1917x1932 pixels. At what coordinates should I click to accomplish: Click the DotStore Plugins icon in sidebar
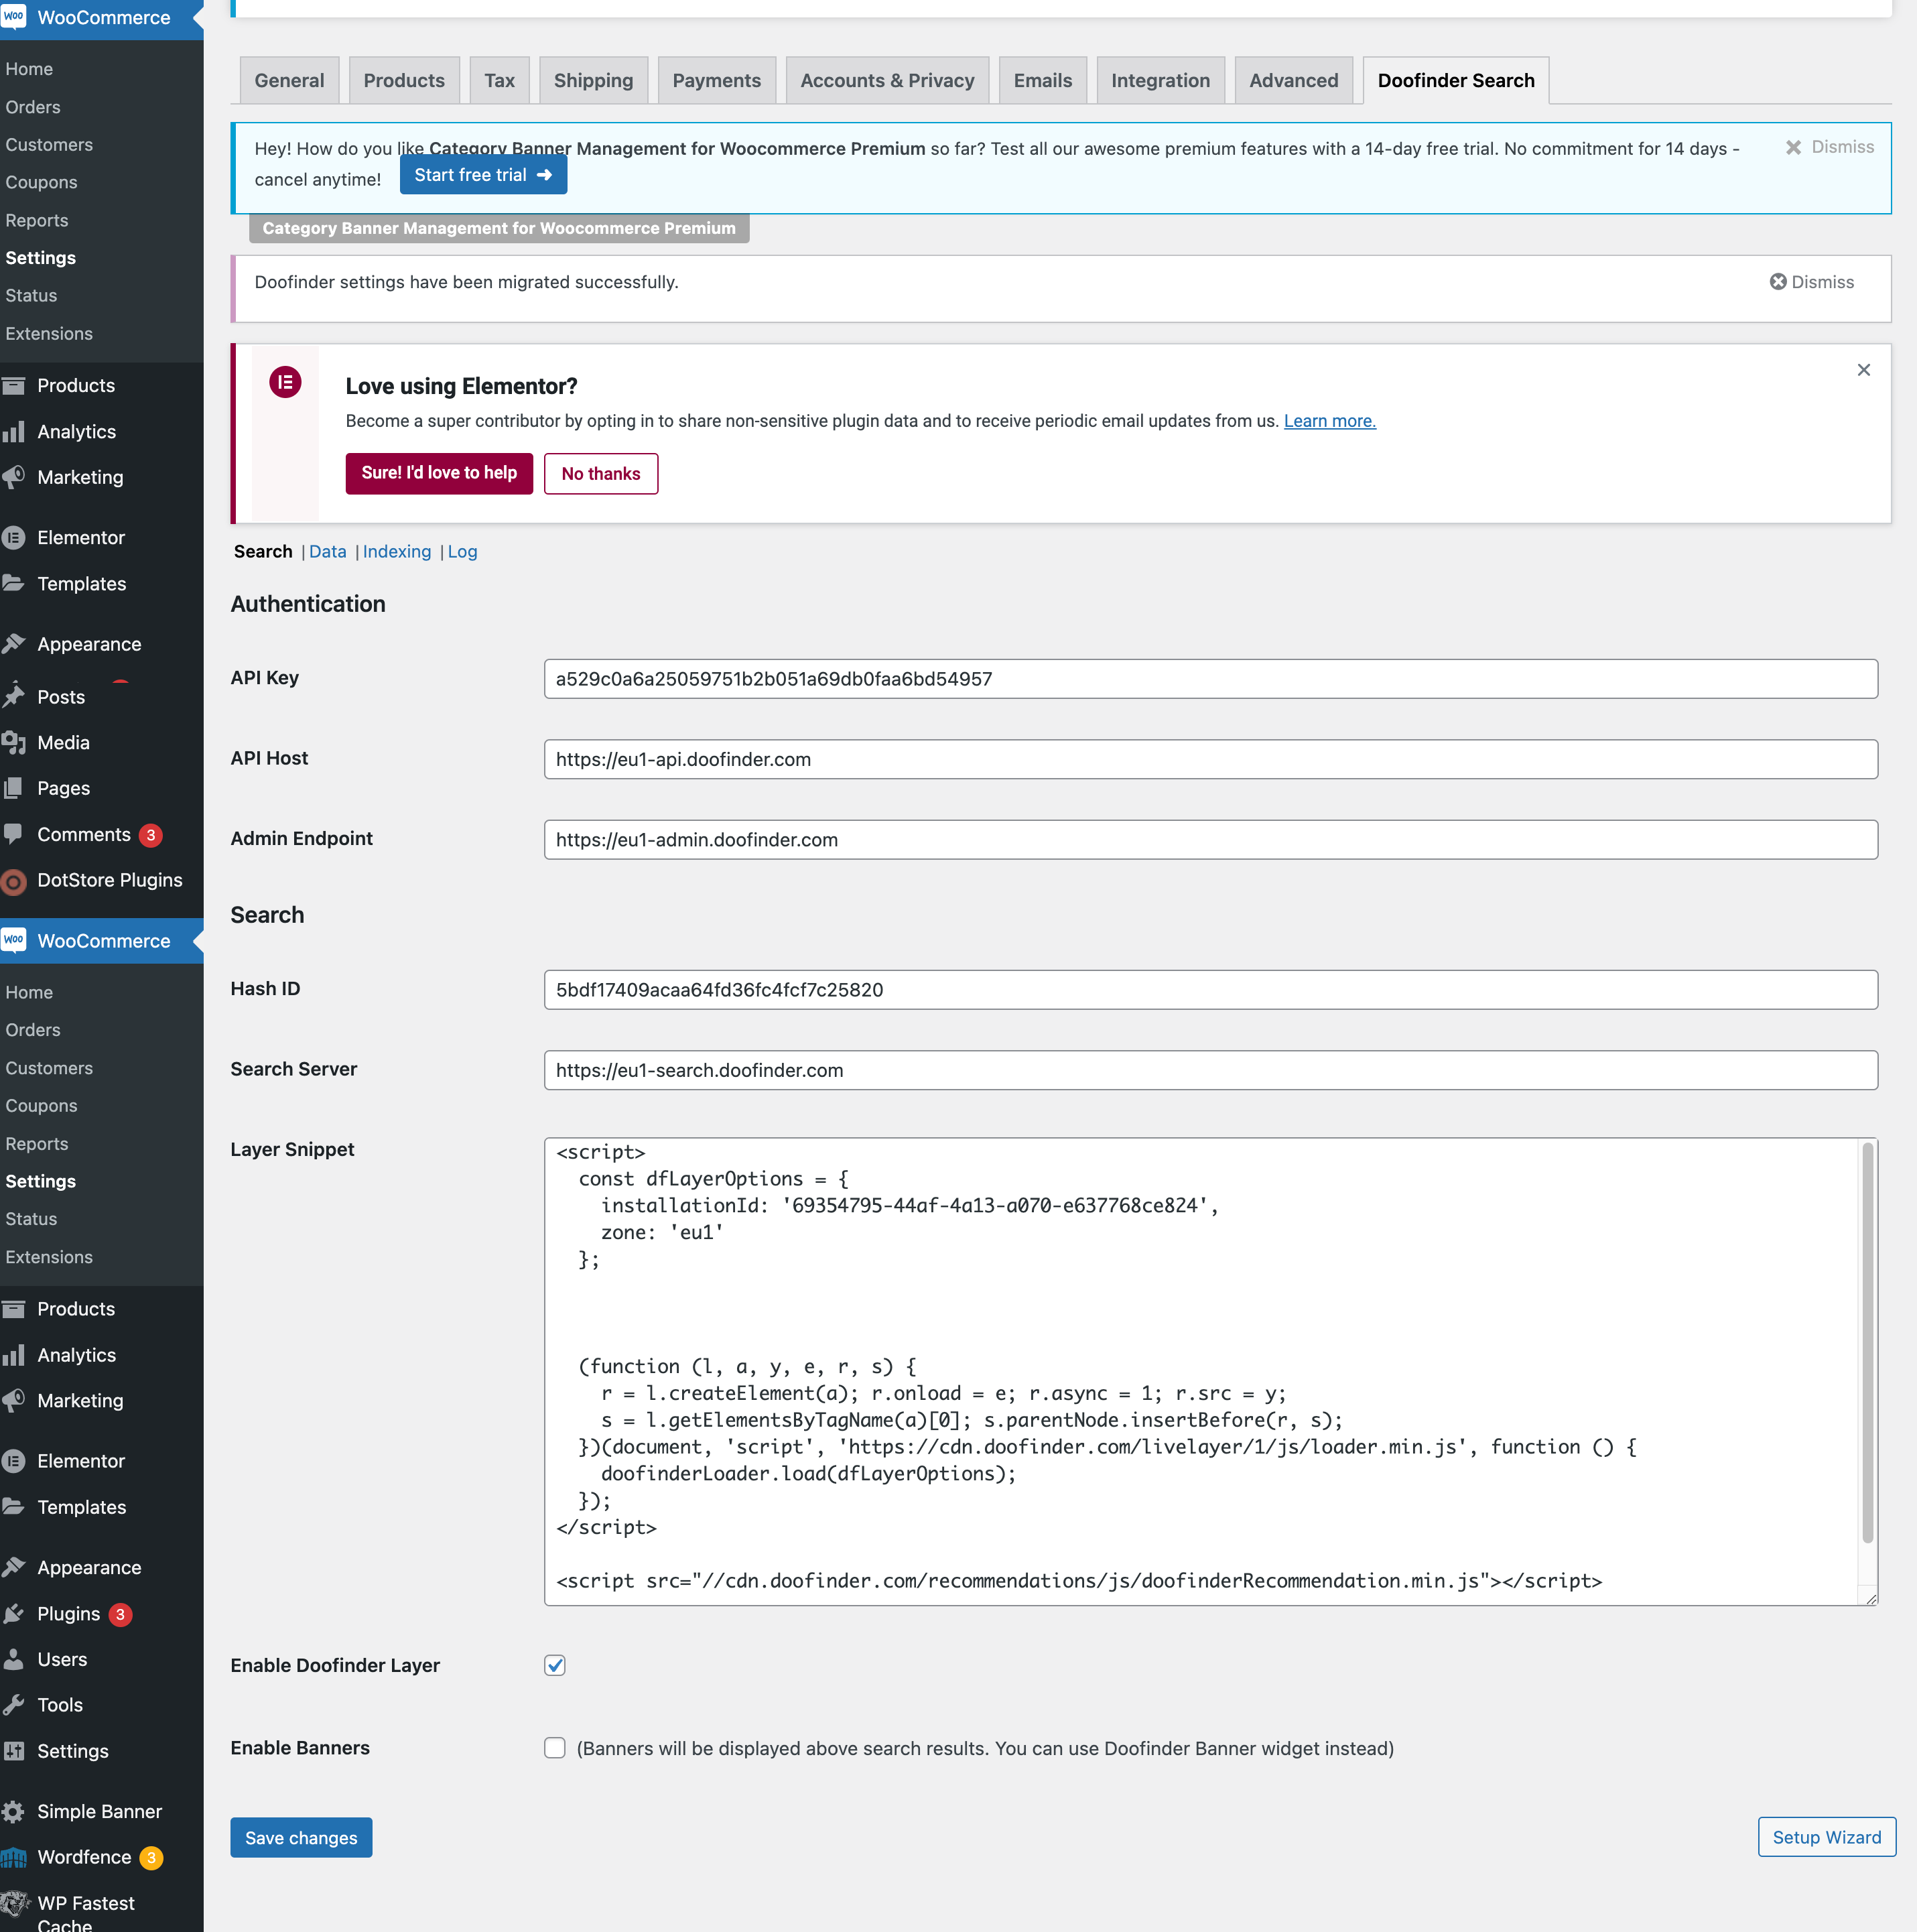point(17,880)
